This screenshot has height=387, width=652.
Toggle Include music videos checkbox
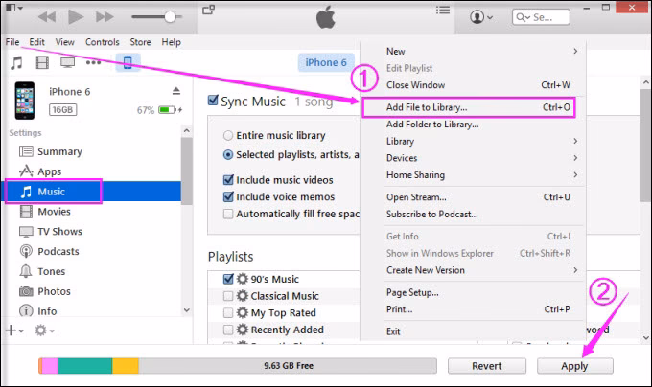228,180
